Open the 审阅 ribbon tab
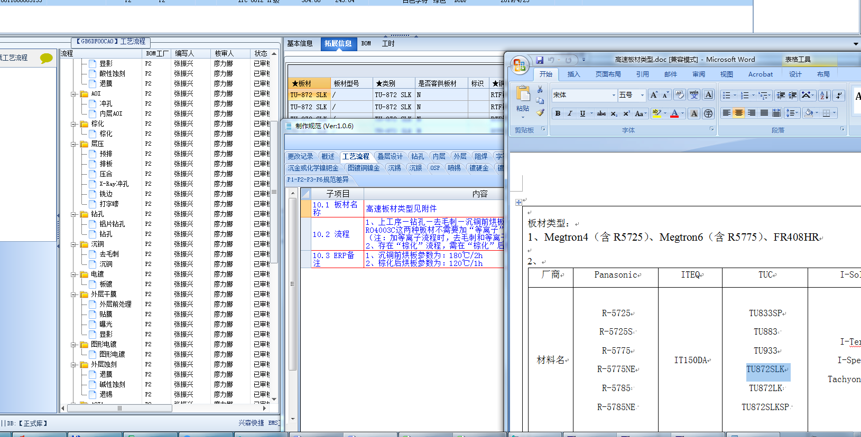 (699, 74)
